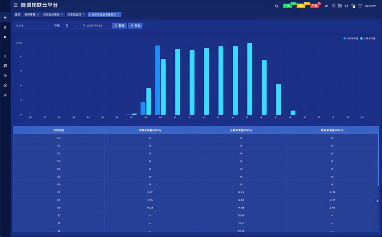This screenshot has height=237, width=382.
Task: Open the lightning bolt sidebar menu
Action: point(5,76)
